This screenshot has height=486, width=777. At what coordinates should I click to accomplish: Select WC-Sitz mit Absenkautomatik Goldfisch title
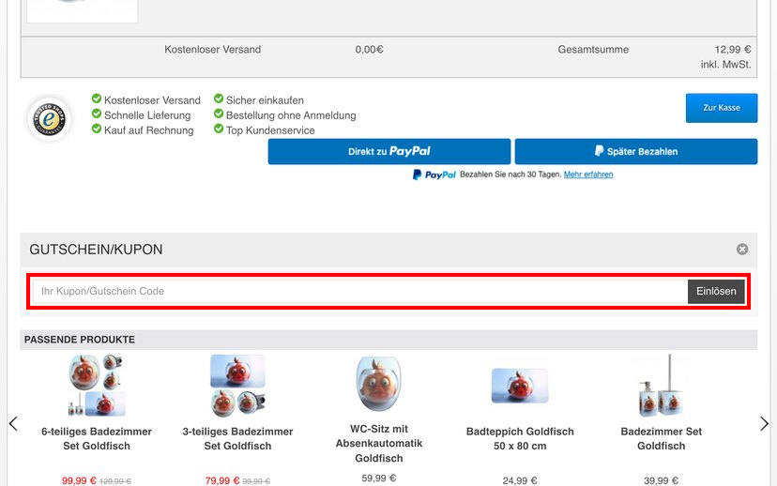click(379, 444)
